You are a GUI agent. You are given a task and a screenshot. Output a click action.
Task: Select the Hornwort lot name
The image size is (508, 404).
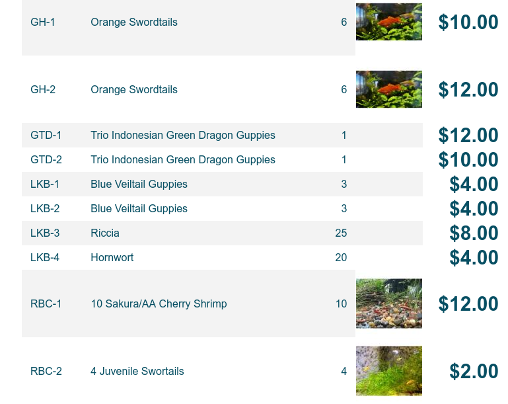coord(112,257)
